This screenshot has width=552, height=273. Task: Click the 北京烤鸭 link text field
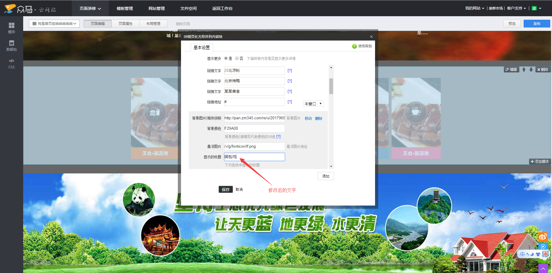click(x=254, y=81)
